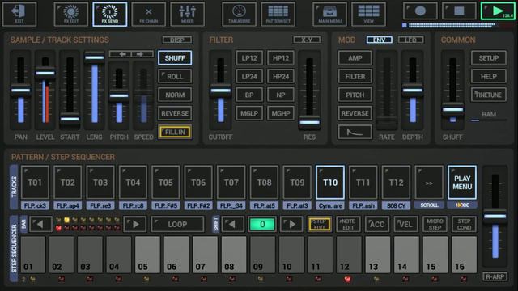
Task: Toggle the MICRO STEP mode
Action: coord(435,225)
